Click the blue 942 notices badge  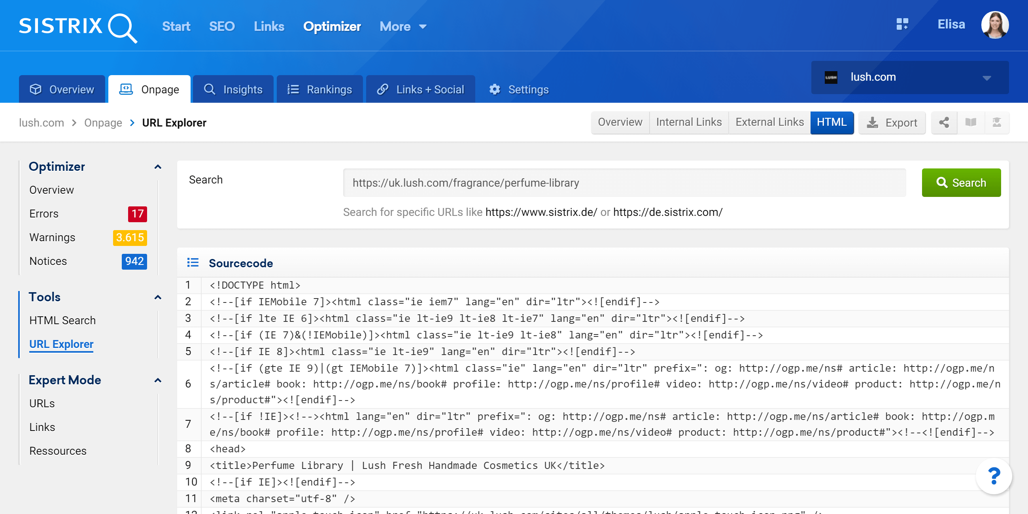[x=134, y=261]
